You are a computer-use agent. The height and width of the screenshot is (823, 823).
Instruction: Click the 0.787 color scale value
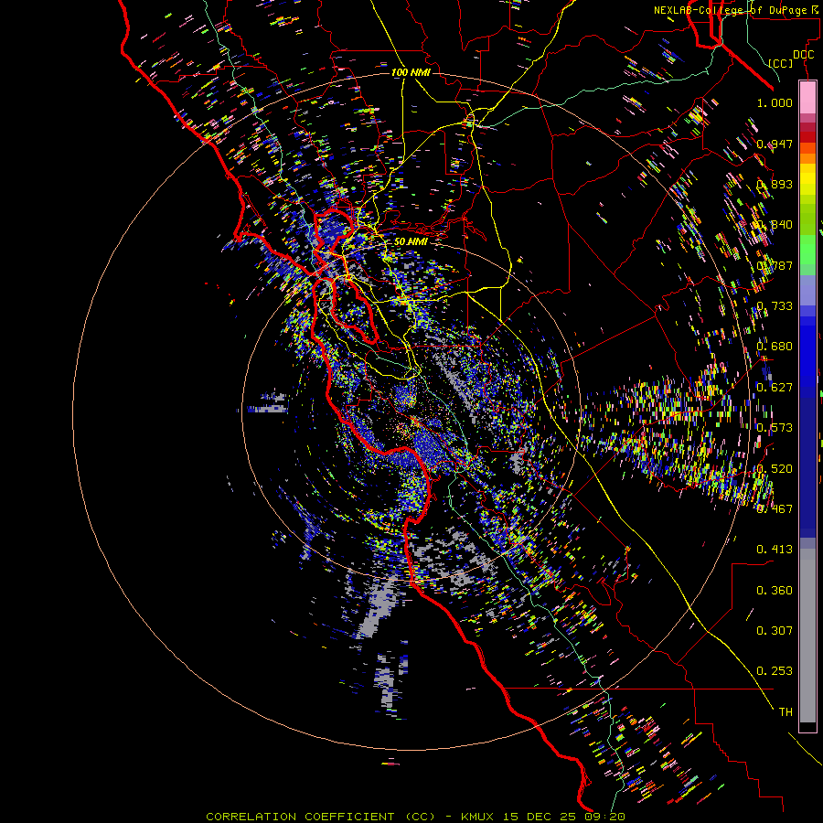[775, 265]
